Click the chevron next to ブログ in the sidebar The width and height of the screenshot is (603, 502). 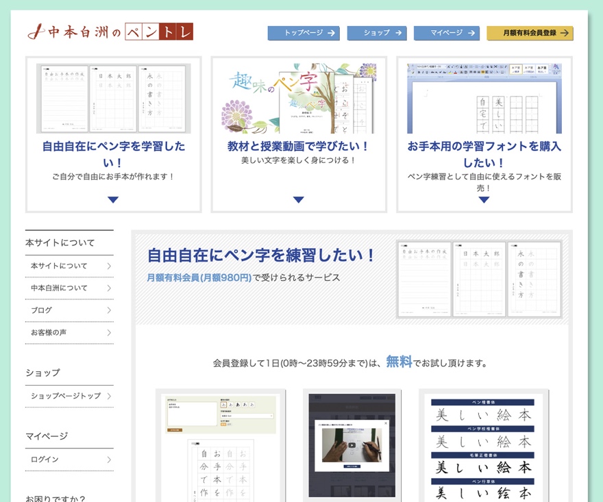(110, 311)
